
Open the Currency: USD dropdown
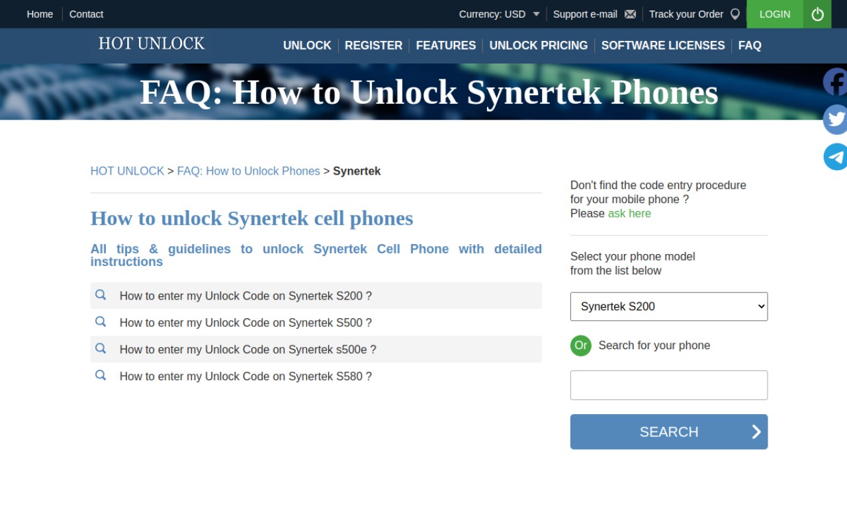pos(500,14)
